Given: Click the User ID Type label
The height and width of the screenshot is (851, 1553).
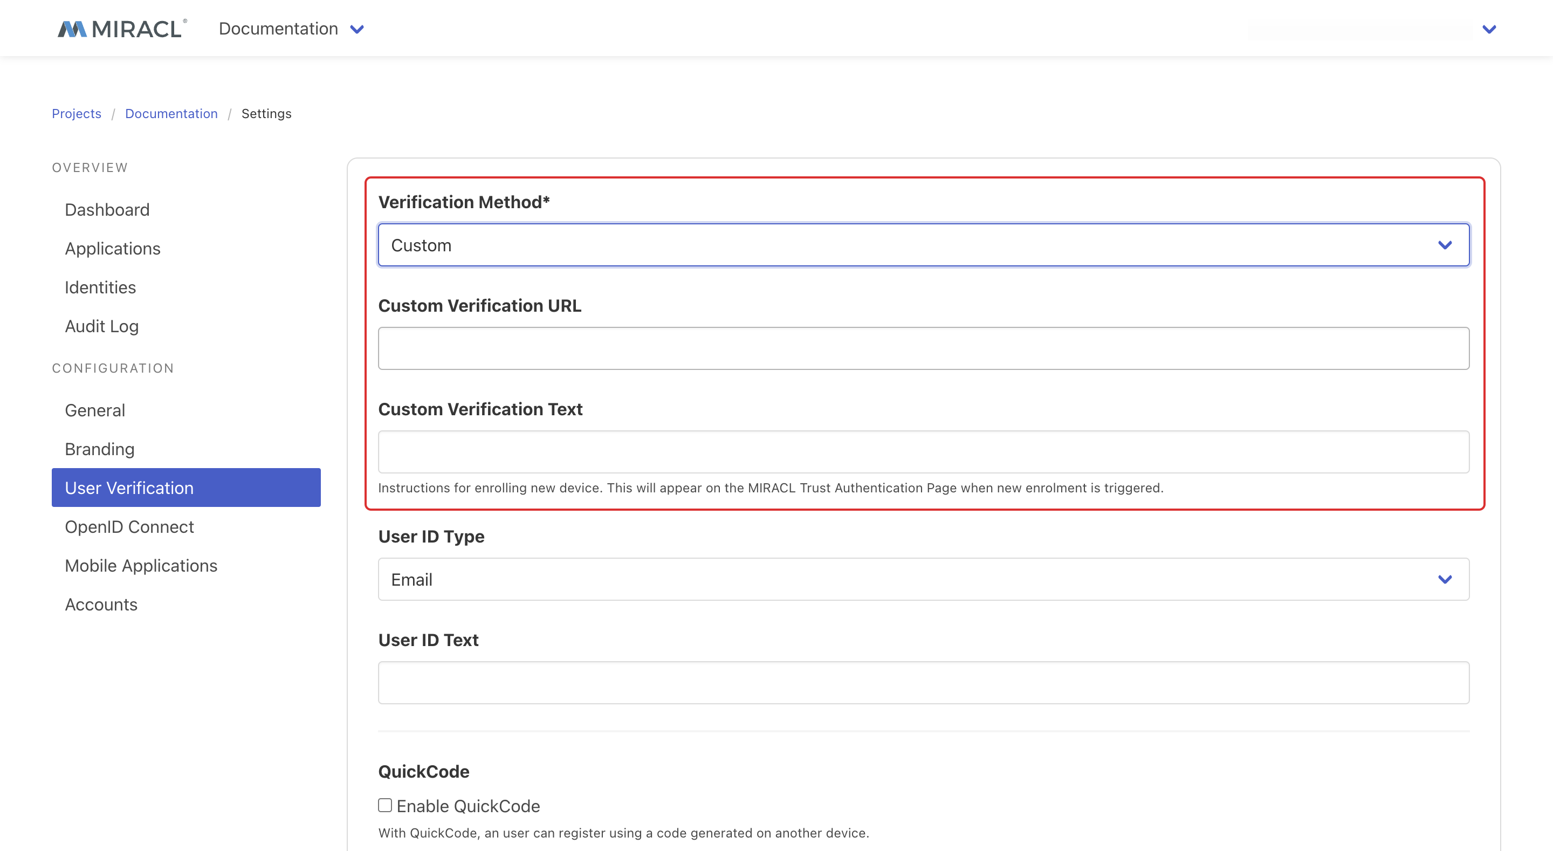Looking at the screenshot, I should (x=431, y=536).
